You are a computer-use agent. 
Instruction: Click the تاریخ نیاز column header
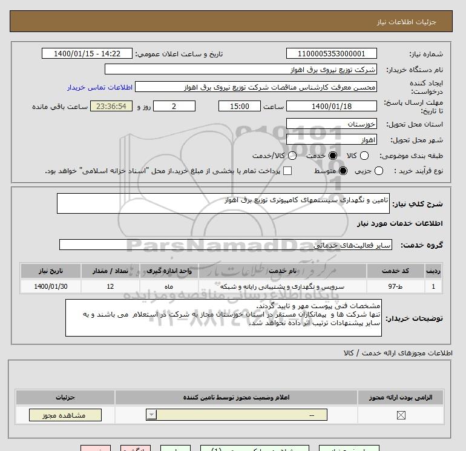click(x=50, y=271)
